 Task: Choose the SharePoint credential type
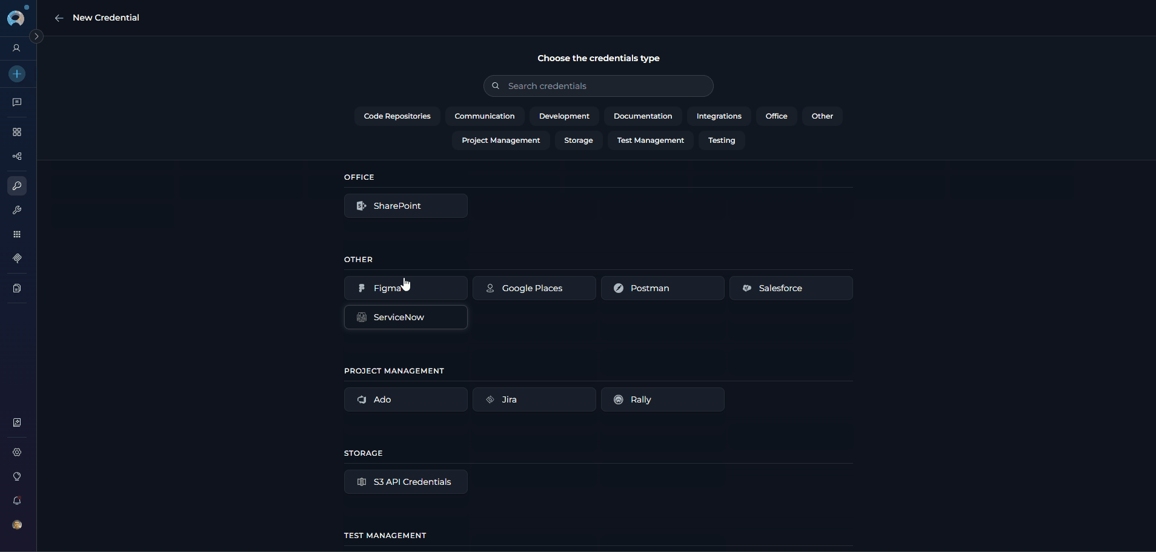coord(406,206)
